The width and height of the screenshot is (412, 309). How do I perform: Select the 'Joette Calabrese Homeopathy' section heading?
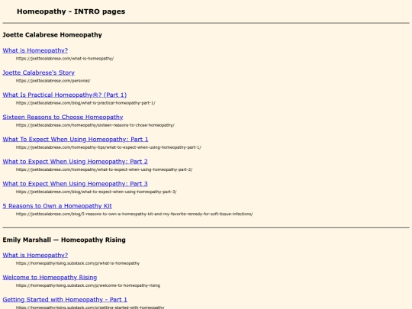click(53, 35)
